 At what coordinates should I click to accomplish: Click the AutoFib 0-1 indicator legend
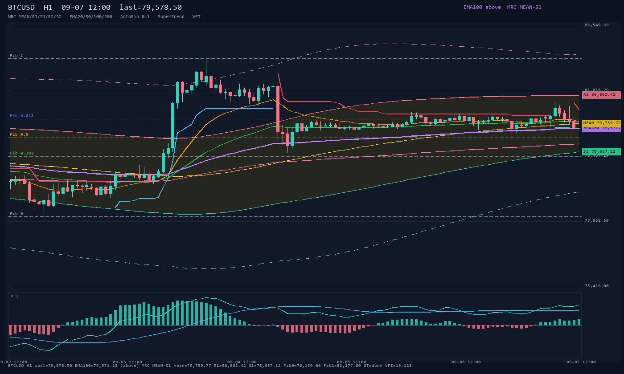tap(135, 16)
